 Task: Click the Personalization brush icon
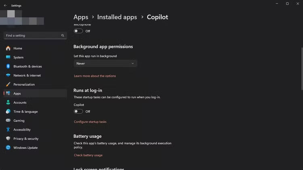point(8,85)
